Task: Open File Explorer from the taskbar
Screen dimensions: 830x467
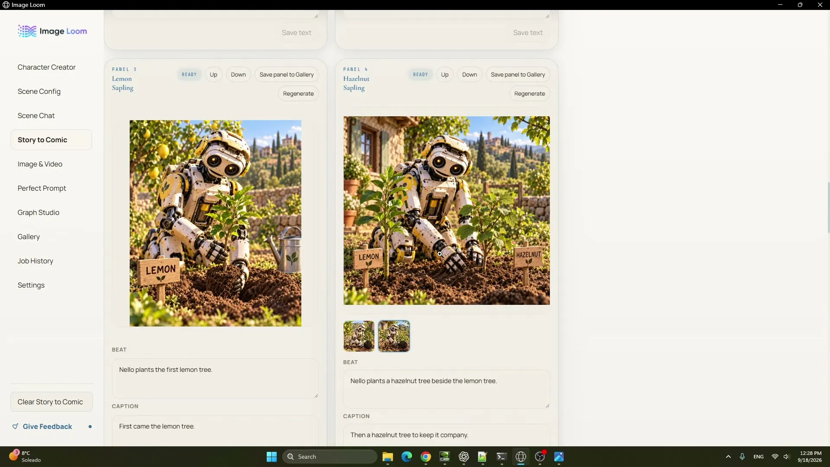Action: click(387, 457)
